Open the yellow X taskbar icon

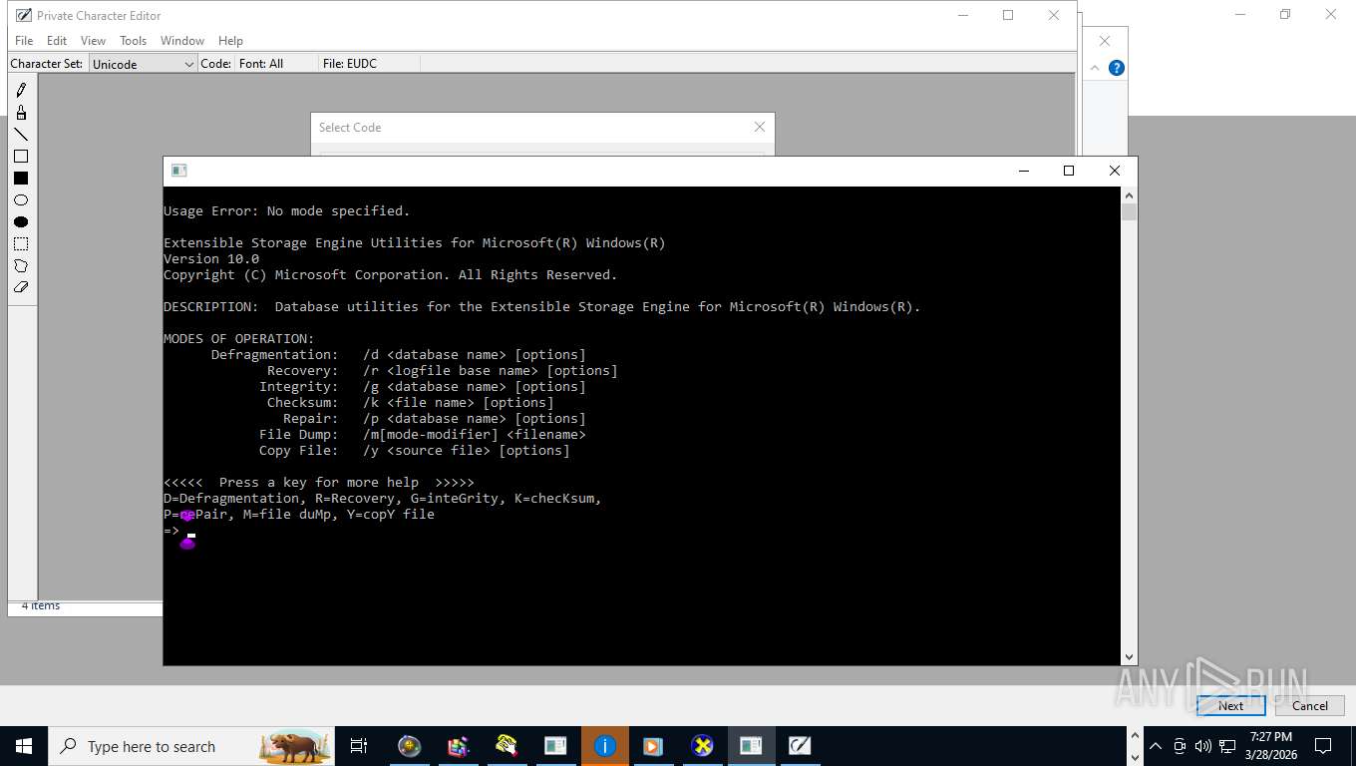coord(702,746)
